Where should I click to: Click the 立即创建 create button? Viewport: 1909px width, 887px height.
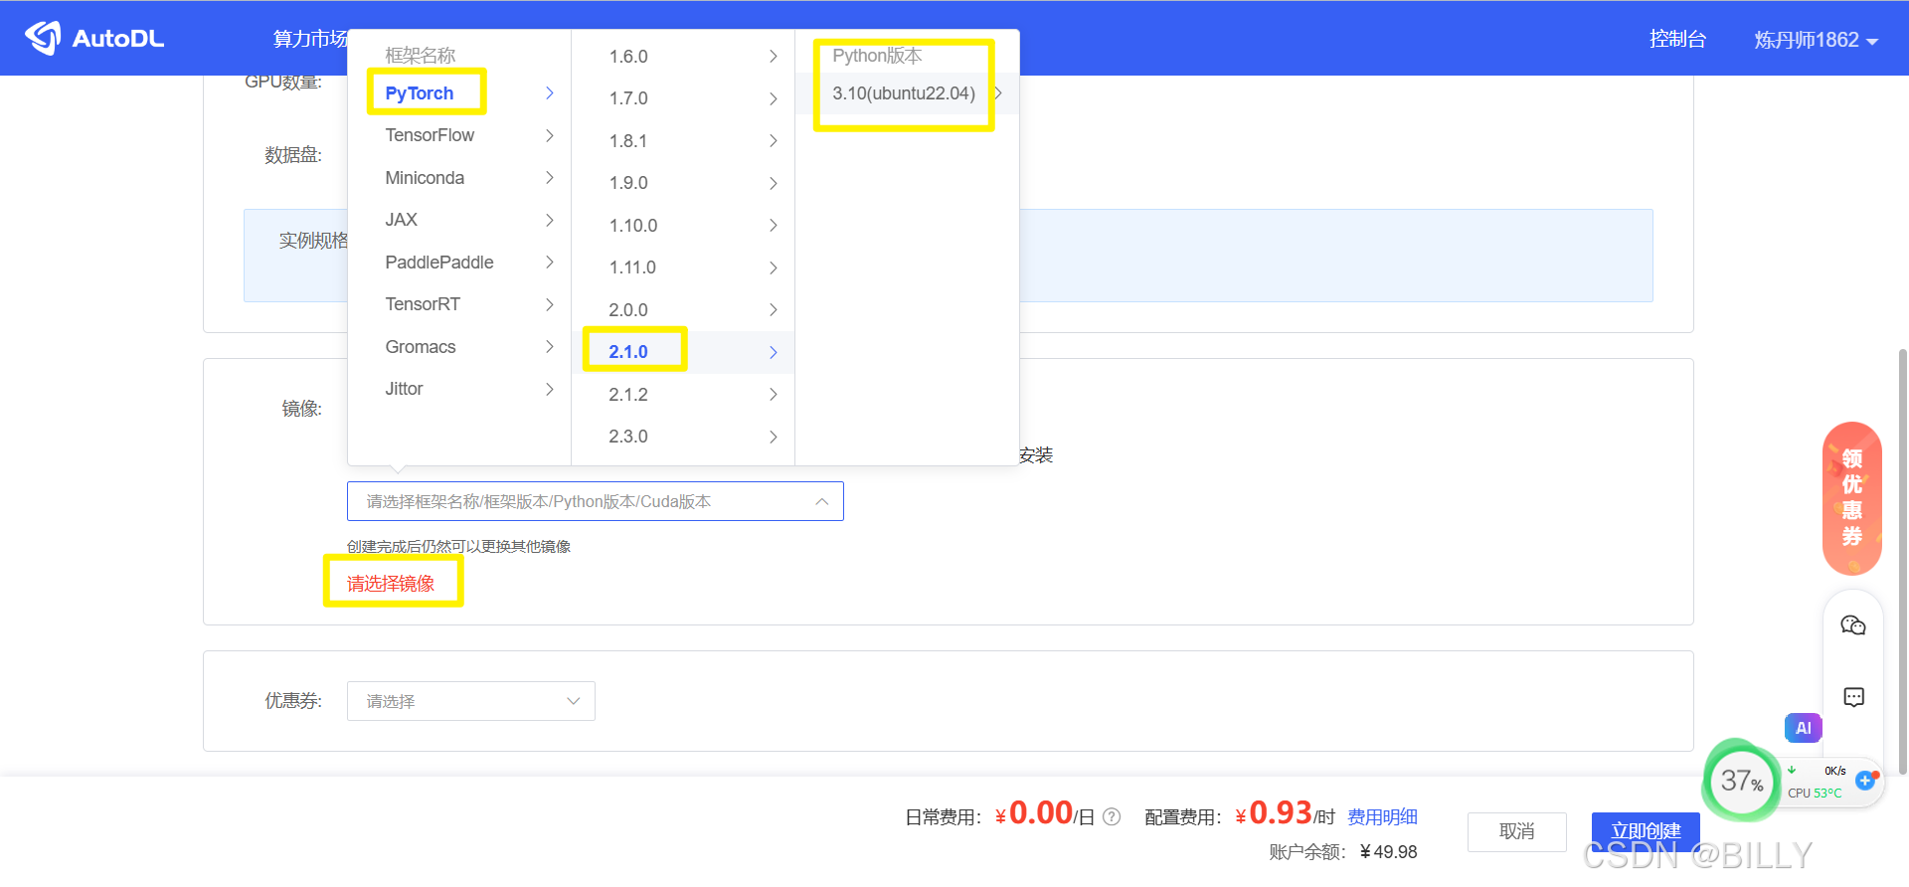pyautogui.click(x=1646, y=831)
